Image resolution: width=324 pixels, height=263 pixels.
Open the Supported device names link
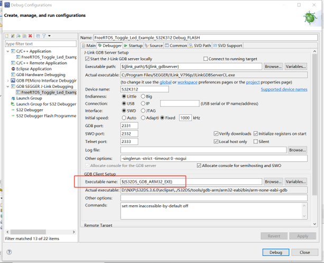pos(283,89)
